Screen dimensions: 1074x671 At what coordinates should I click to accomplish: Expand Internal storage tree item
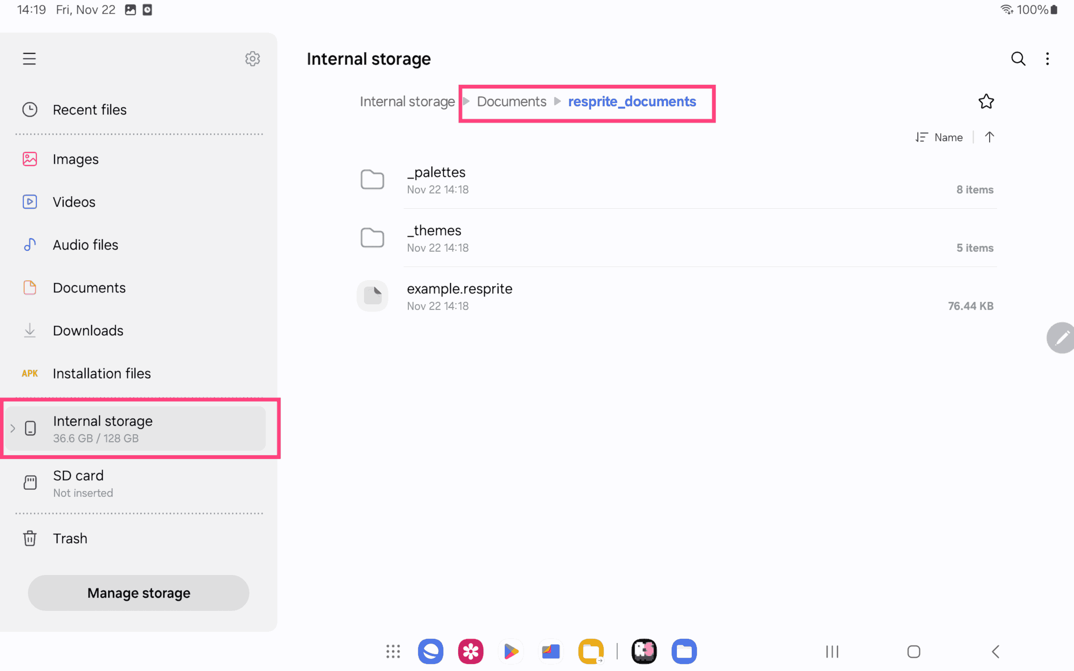tap(12, 427)
